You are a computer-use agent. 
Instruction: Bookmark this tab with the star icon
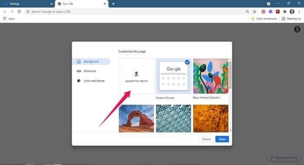254,12
